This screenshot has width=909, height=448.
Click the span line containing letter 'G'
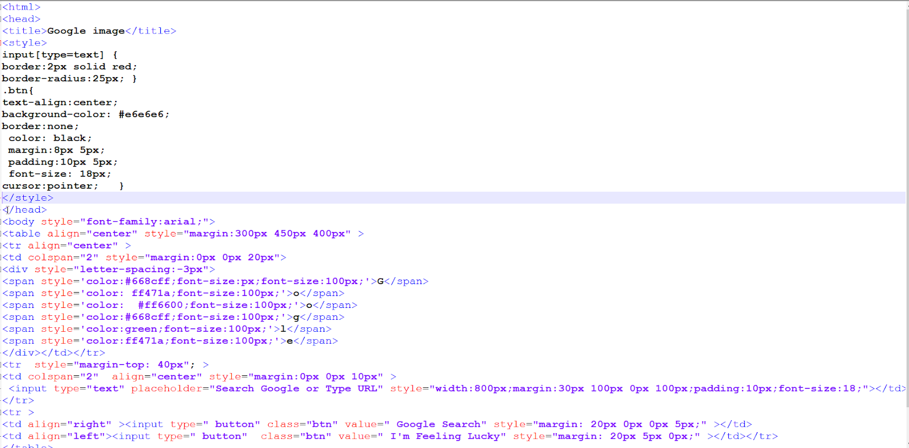point(215,281)
